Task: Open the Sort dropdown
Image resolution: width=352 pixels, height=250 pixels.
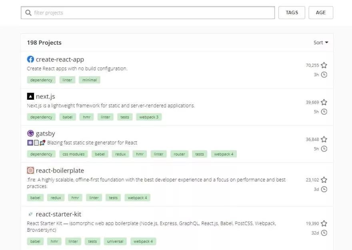Action: click(321, 43)
